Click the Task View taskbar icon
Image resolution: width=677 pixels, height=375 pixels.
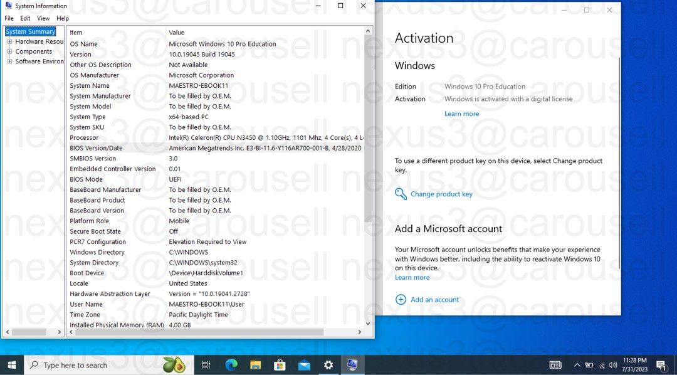(206, 365)
